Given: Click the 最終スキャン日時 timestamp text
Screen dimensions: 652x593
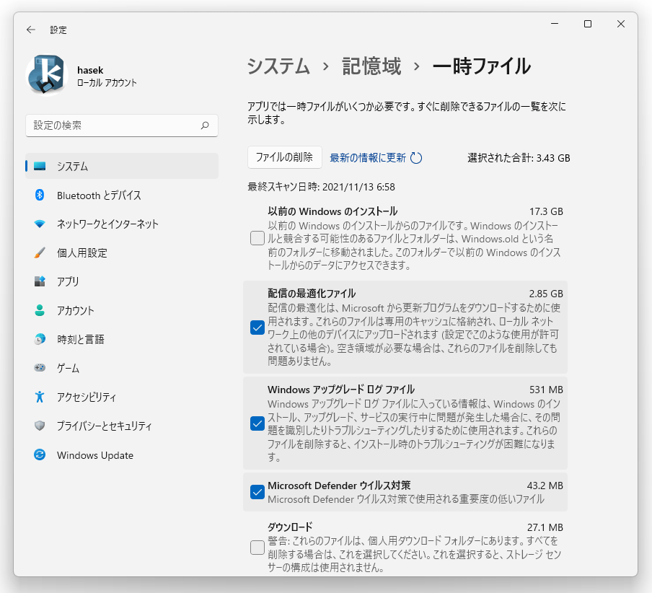Looking at the screenshot, I should (321, 187).
